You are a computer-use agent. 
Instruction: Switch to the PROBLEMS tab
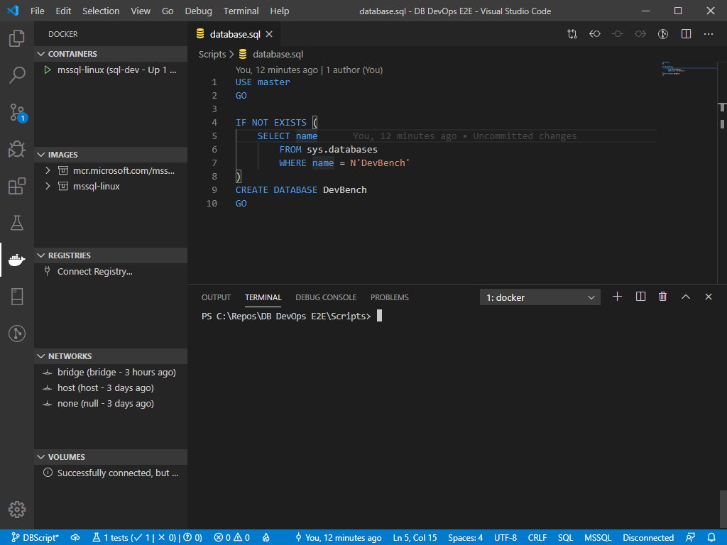[390, 297]
